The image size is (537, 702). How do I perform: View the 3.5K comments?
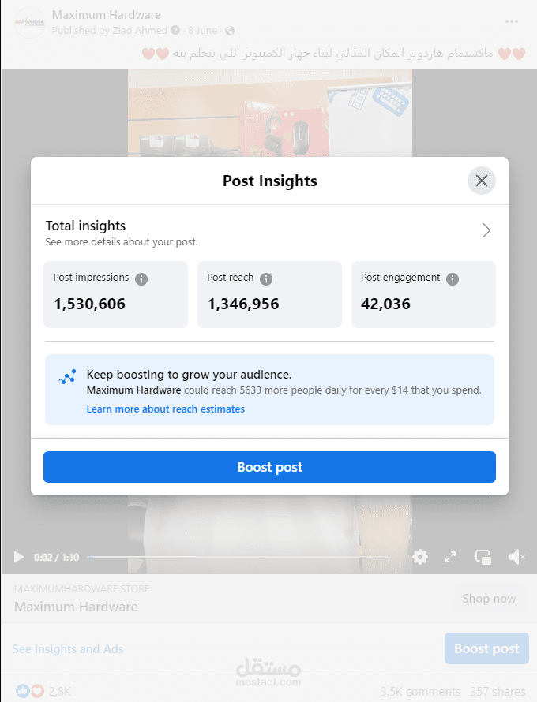420,692
